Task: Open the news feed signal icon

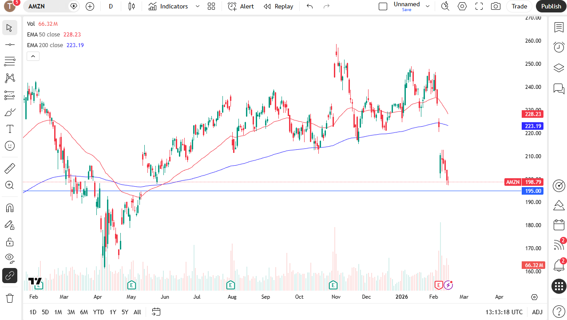Action: pos(559,245)
